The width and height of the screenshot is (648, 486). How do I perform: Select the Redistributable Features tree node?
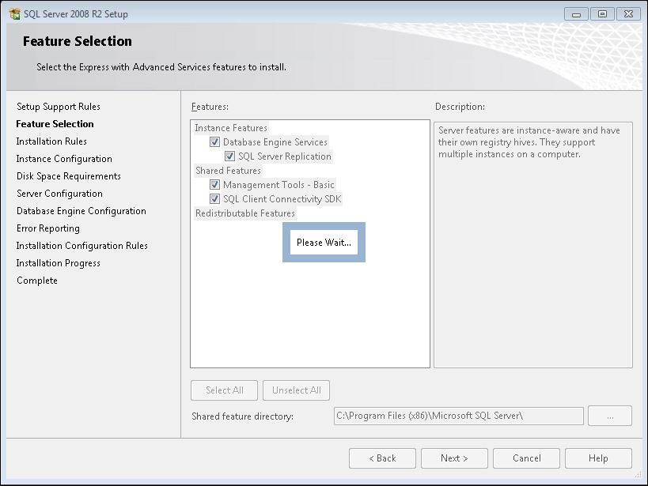coord(244,213)
